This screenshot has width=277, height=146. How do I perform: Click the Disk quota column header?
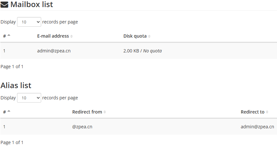click(135, 36)
